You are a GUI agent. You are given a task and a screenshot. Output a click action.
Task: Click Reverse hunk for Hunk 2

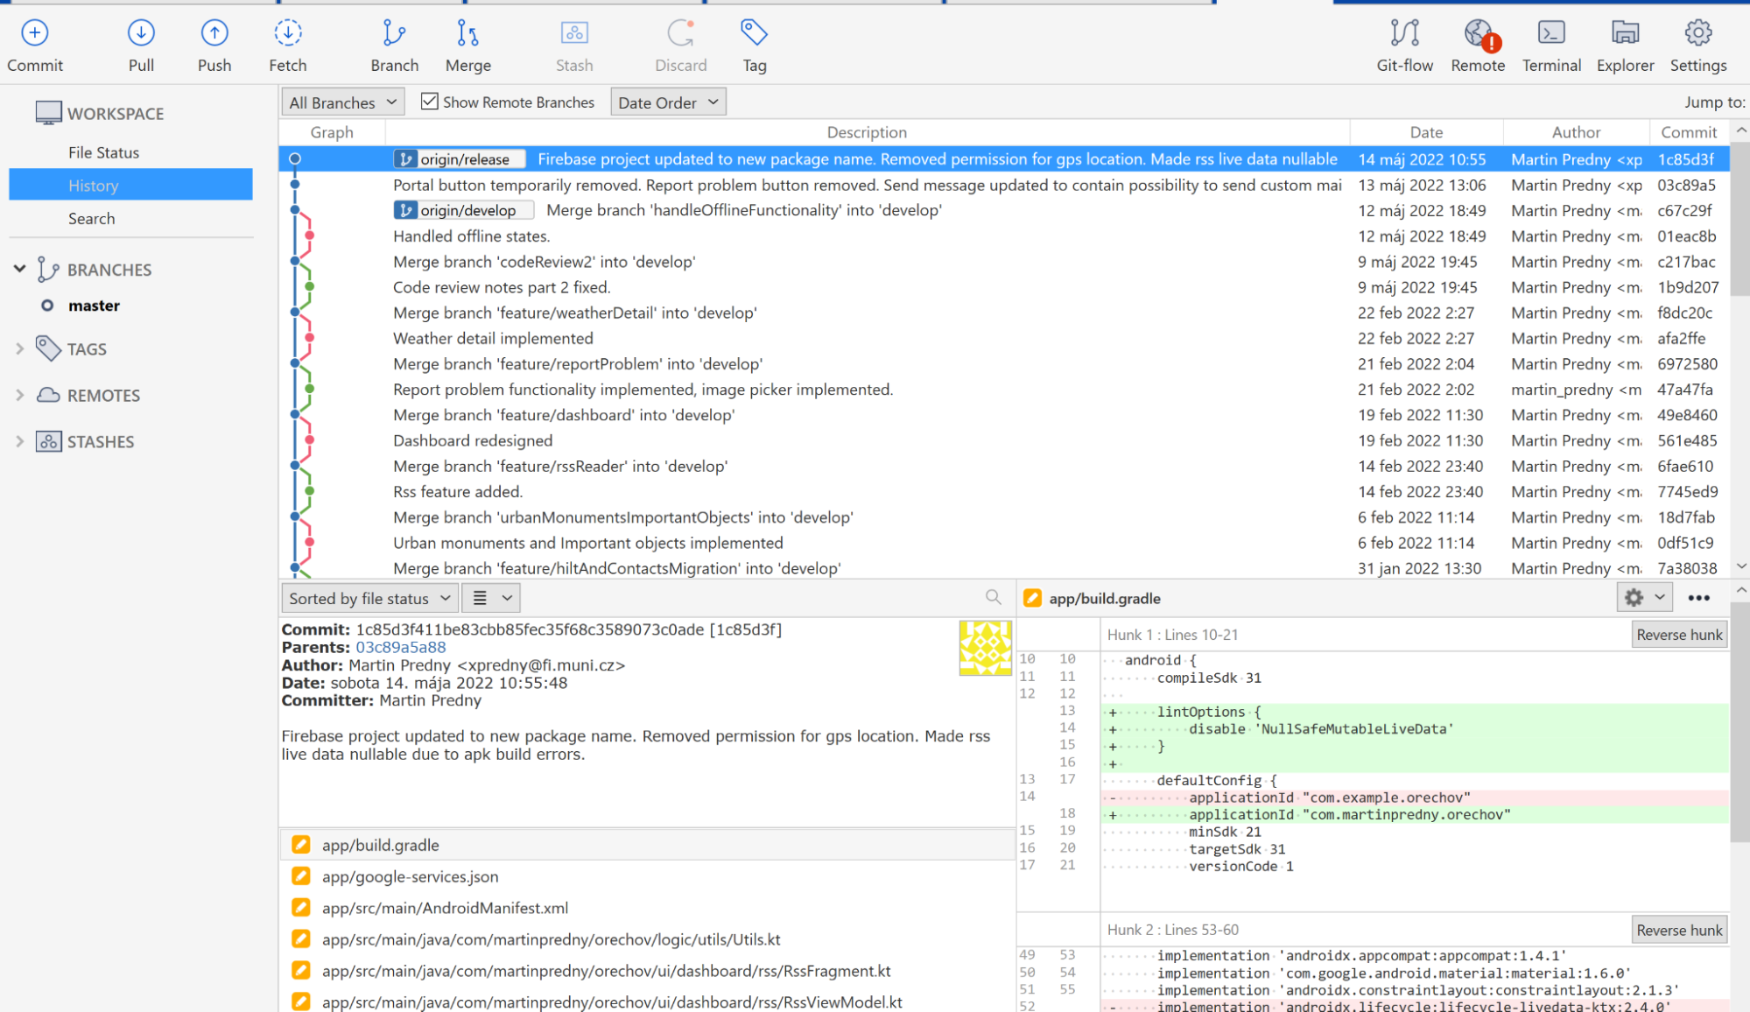[x=1679, y=930]
